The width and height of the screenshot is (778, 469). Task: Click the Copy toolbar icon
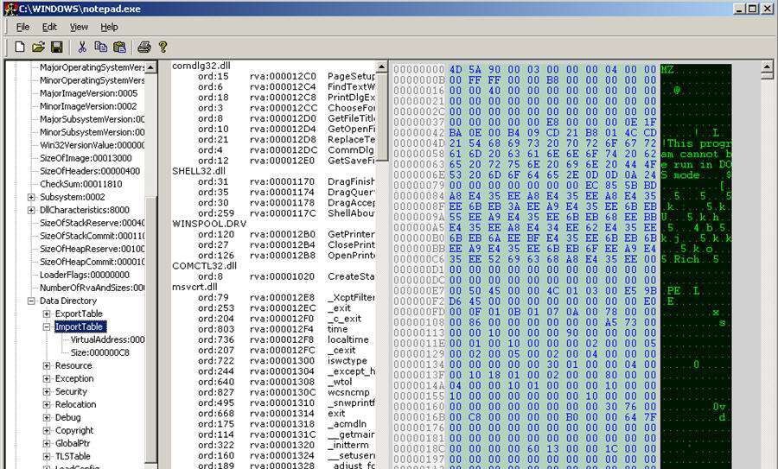pyautogui.click(x=101, y=47)
